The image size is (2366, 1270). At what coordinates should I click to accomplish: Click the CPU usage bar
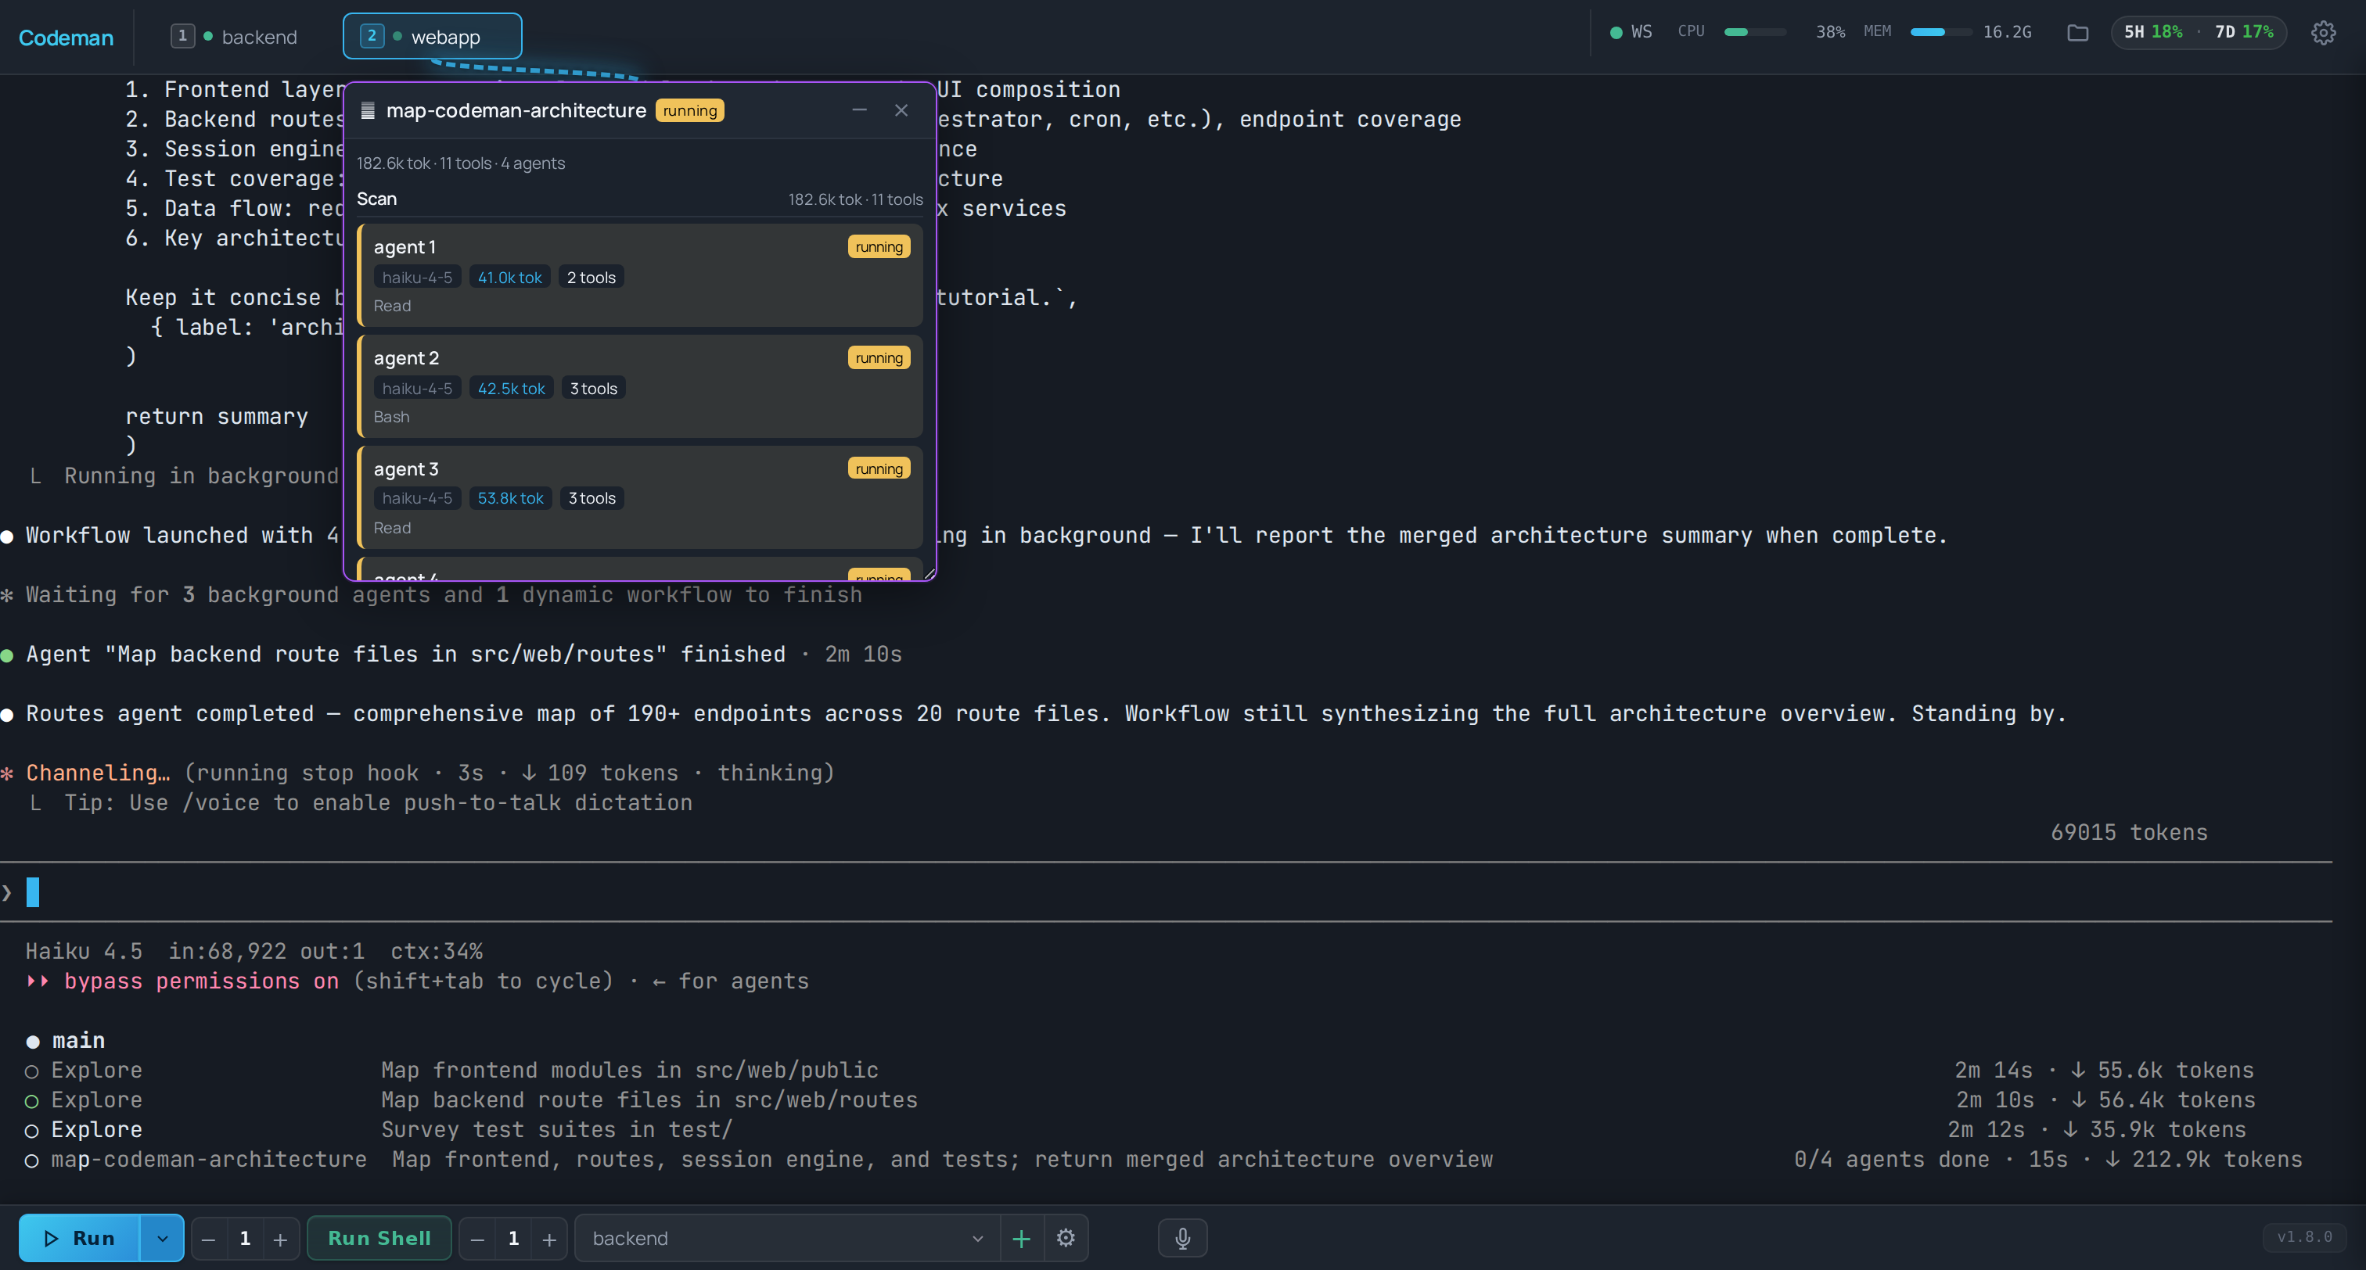1754,32
